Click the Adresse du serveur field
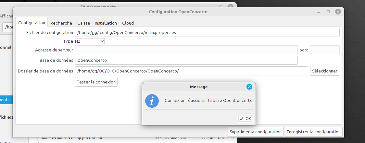Screen dimensions: 365x143 (x=186, y=50)
